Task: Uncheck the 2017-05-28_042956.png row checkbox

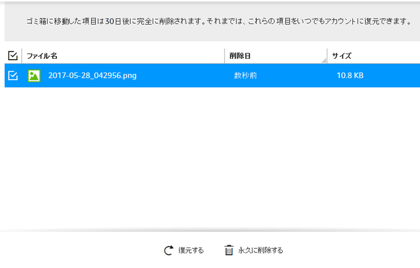Action: point(12,75)
